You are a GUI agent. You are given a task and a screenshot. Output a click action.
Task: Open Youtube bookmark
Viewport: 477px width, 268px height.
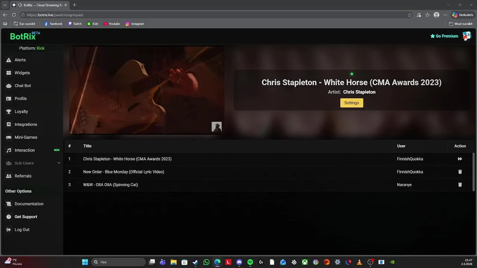click(112, 24)
